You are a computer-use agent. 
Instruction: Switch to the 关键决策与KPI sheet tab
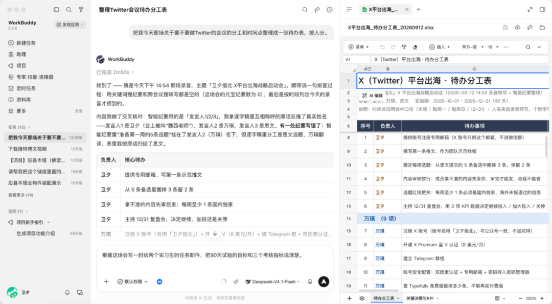coord(422,298)
